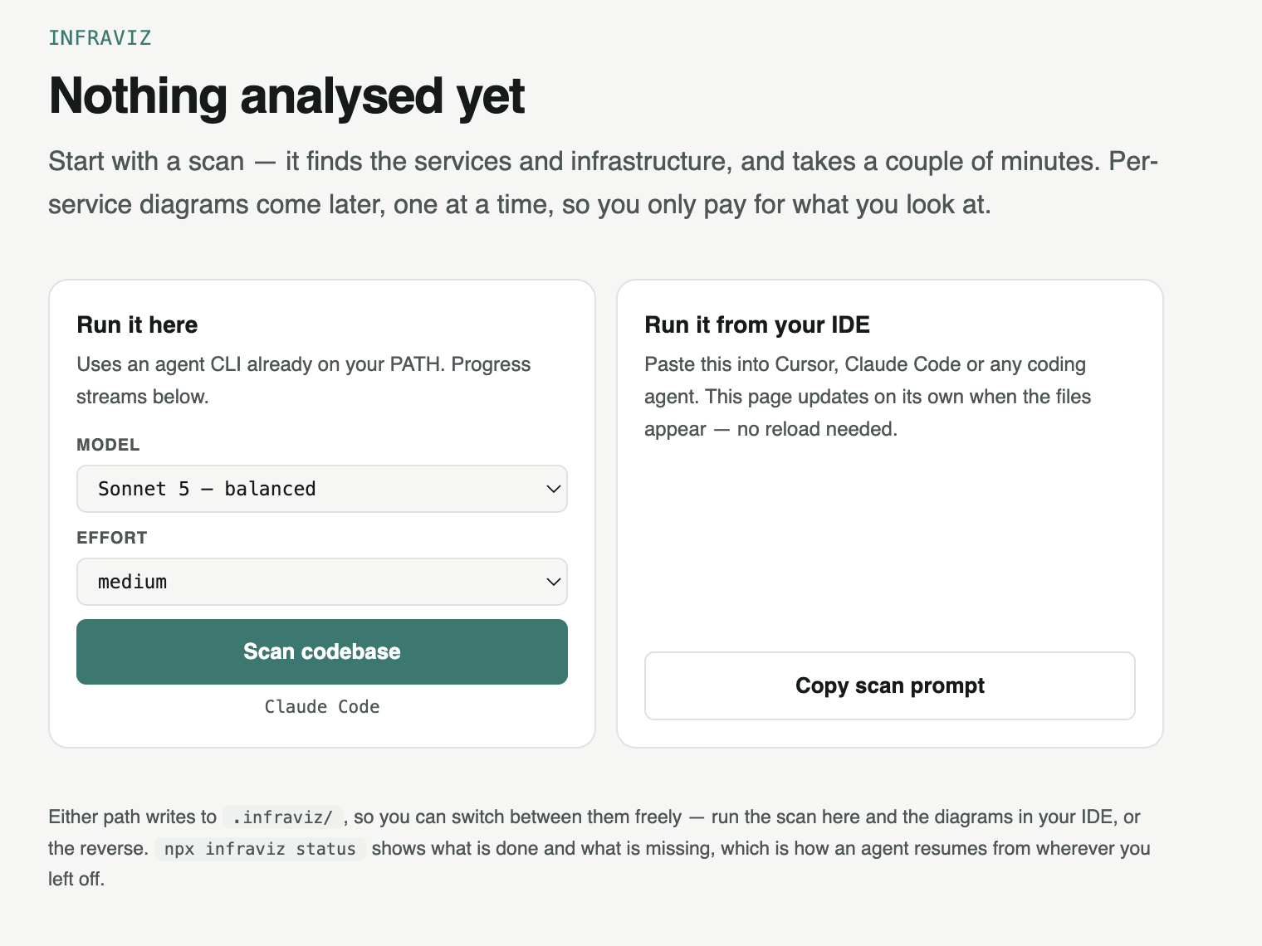Click the npx infraviz status code snippet
Image resolution: width=1262 pixels, height=946 pixels.
click(260, 849)
